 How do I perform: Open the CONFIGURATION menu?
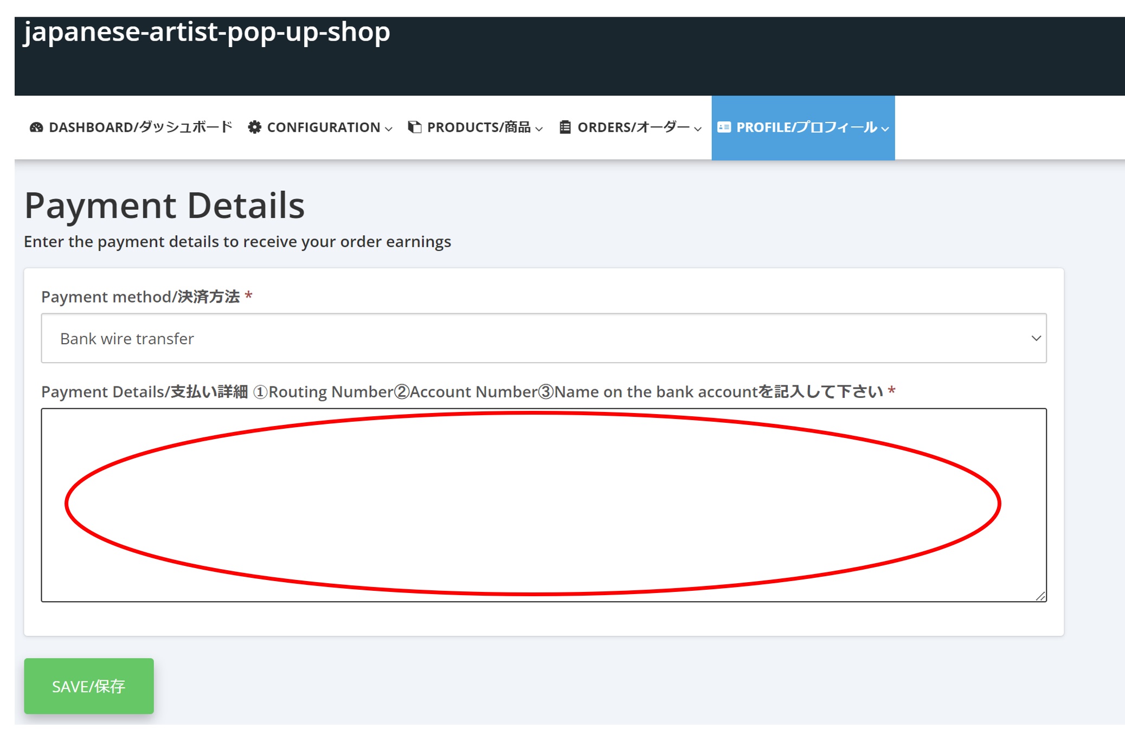[x=324, y=127]
